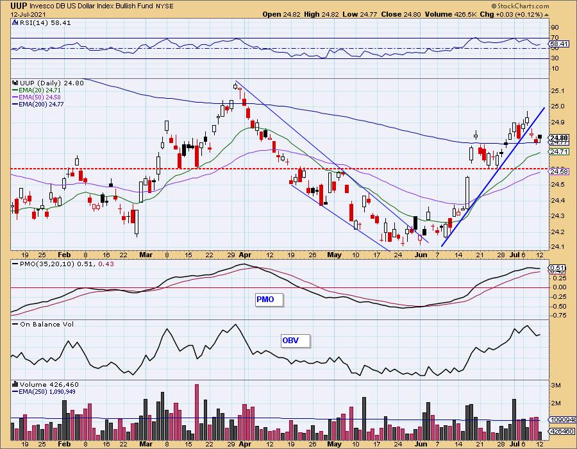Image resolution: width=577 pixels, height=449 pixels.
Task: Click the UUP (Daily) candlestick legend icon
Action: pos(15,83)
